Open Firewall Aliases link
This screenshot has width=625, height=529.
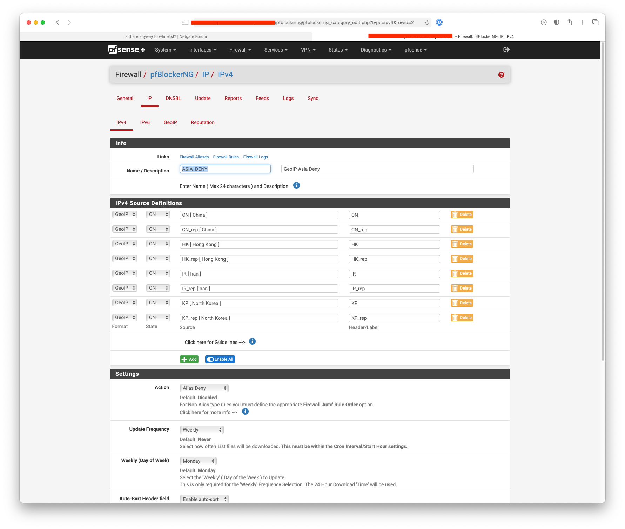pos(194,157)
